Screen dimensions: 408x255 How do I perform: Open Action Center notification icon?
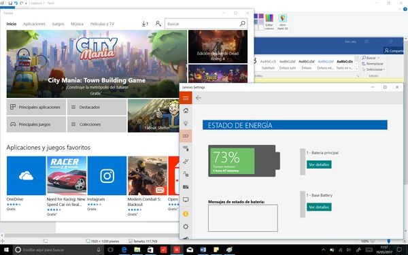pyautogui.click(x=399, y=250)
